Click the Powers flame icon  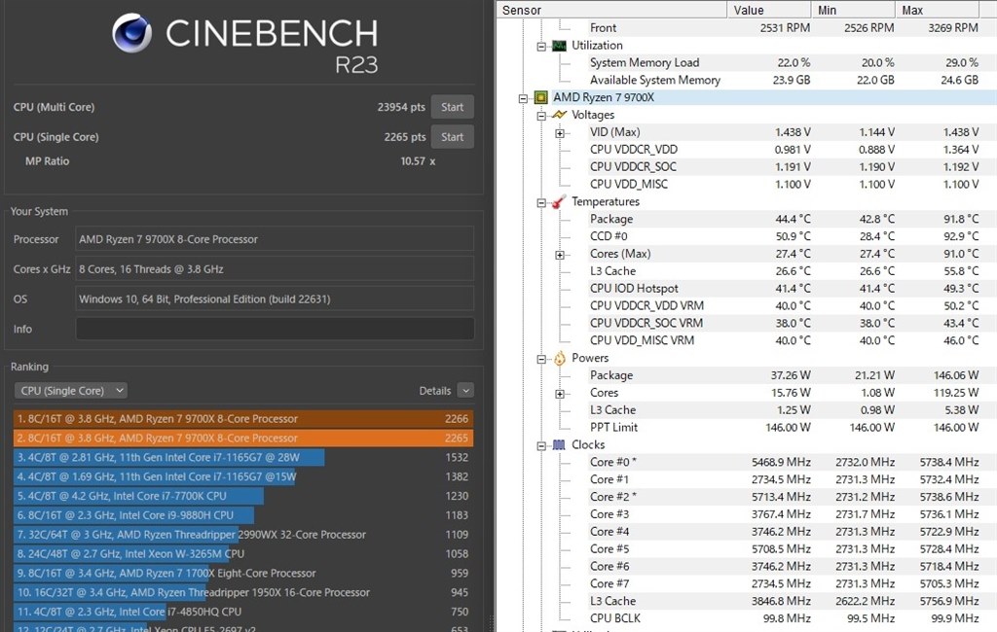coord(559,358)
